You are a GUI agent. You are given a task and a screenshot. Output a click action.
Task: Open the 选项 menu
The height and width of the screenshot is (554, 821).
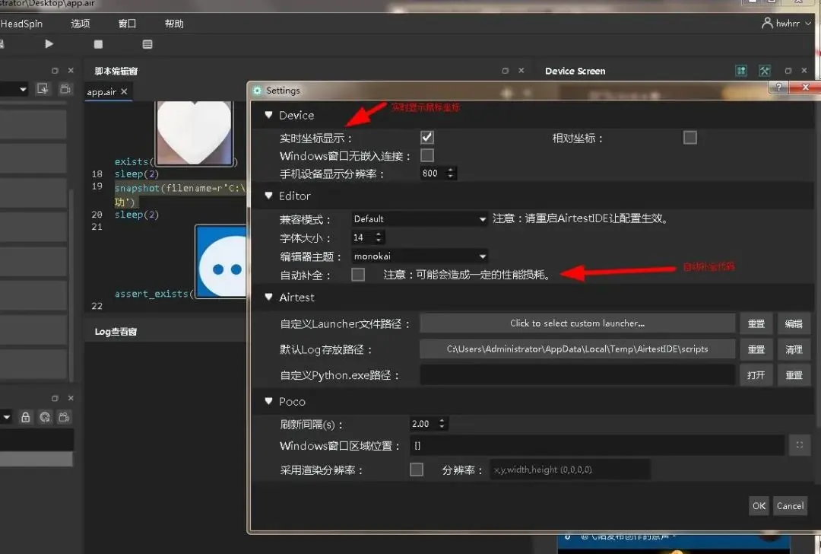pyautogui.click(x=80, y=24)
